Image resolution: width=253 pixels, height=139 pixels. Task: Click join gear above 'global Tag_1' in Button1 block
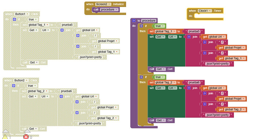click(78, 46)
